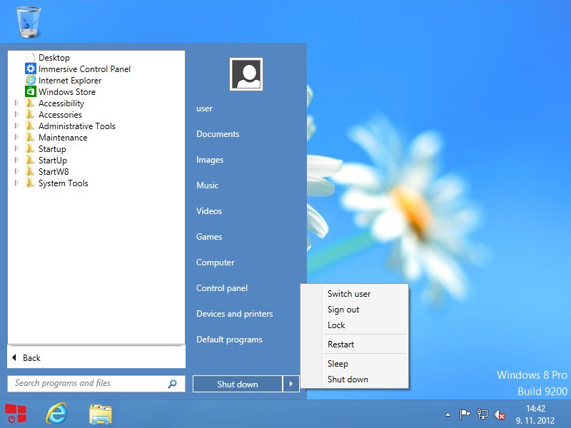Open Control panel from the start menu
The width and height of the screenshot is (571, 428).
222,288
